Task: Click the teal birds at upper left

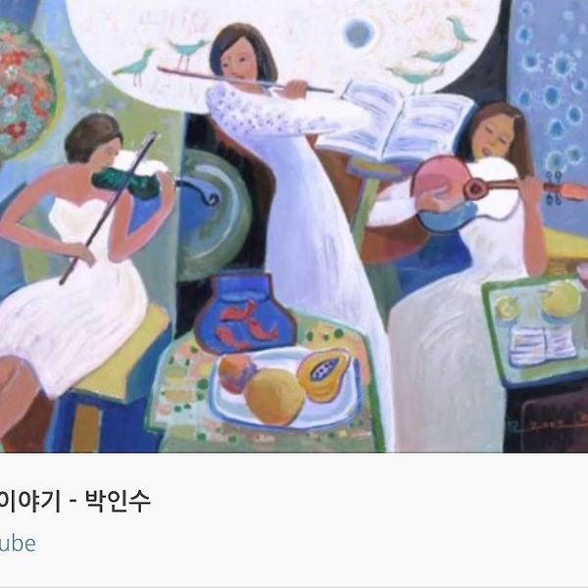Action: (x=162, y=60)
